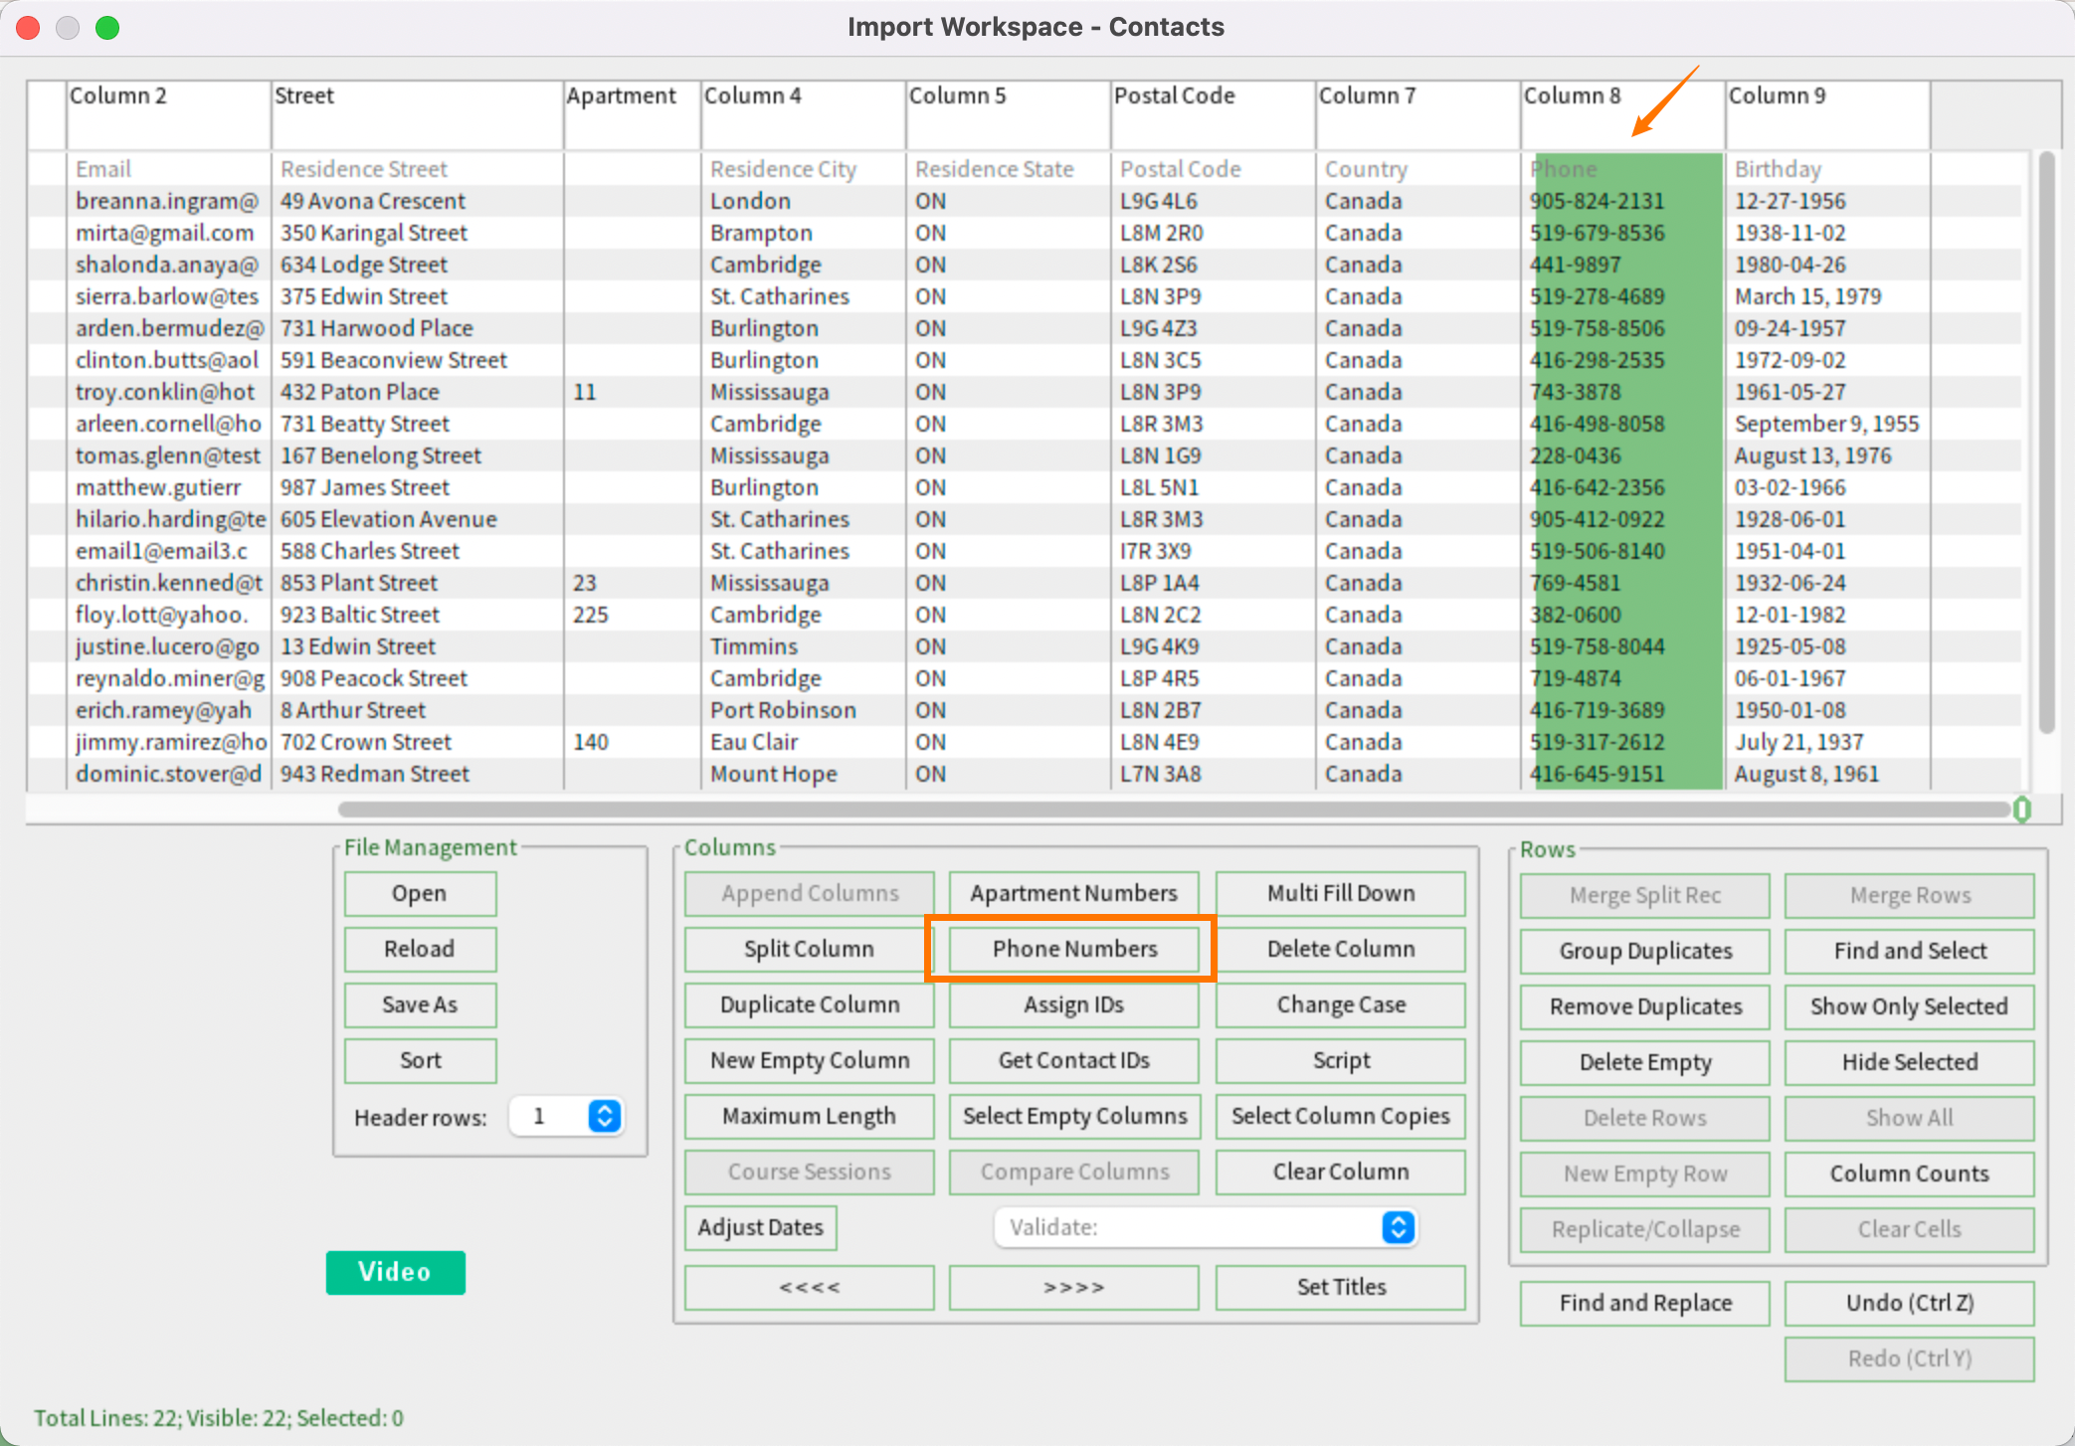Image resolution: width=2075 pixels, height=1446 pixels.
Task: Click the Sort button
Action: point(420,1060)
